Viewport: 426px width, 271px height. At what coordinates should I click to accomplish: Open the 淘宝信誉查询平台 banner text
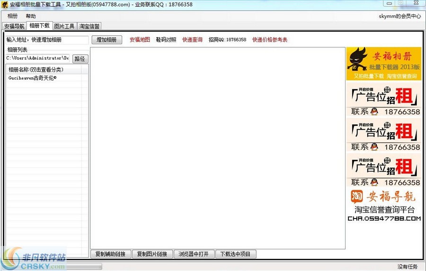coord(384,210)
